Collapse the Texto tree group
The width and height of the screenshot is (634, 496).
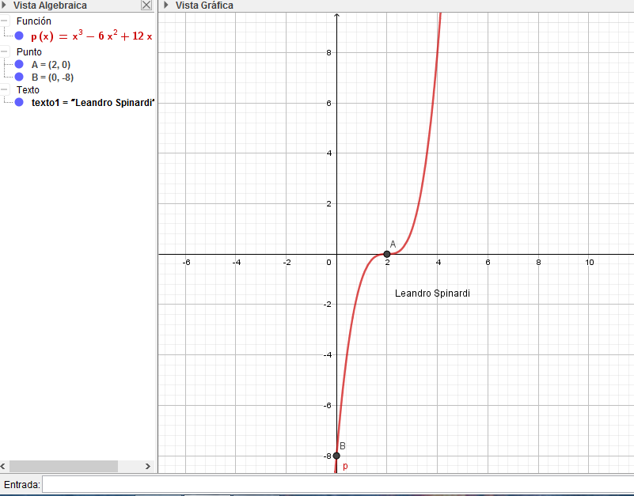pos(5,89)
